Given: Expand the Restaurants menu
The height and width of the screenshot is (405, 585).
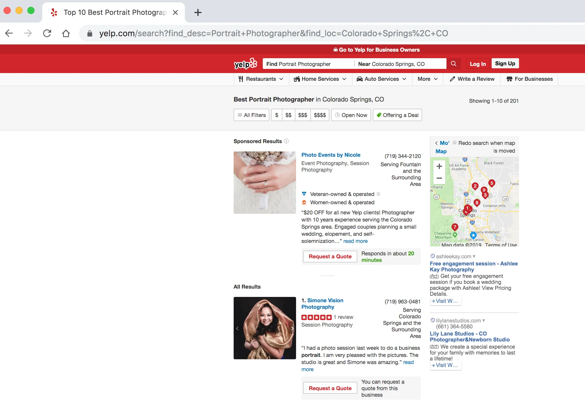Looking at the screenshot, I should coord(261,79).
